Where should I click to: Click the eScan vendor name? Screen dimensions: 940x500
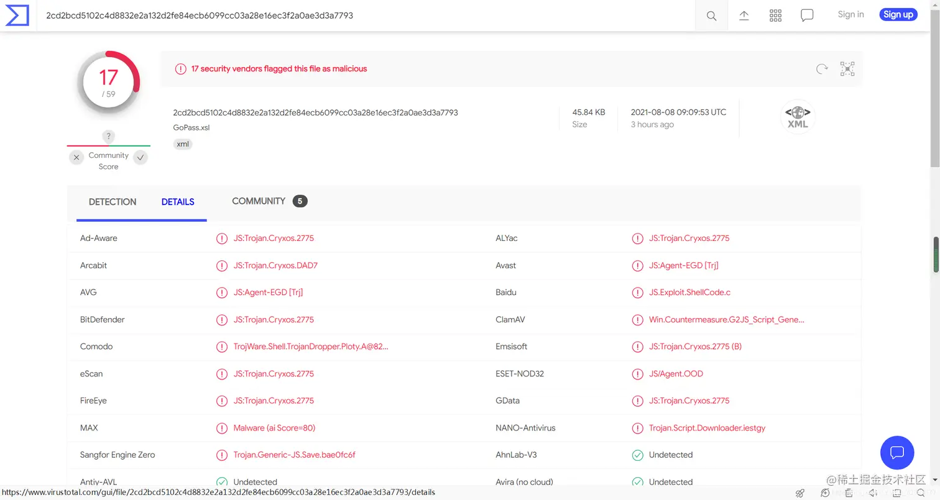(x=91, y=374)
